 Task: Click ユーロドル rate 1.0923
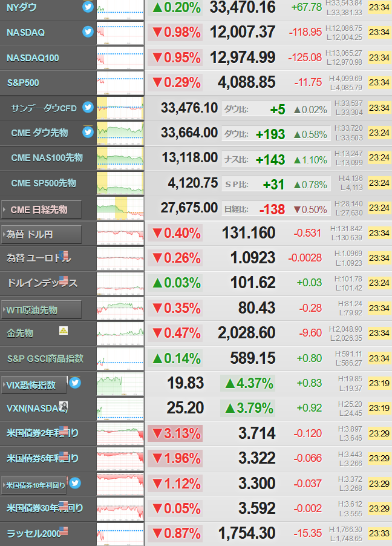click(253, 258)
